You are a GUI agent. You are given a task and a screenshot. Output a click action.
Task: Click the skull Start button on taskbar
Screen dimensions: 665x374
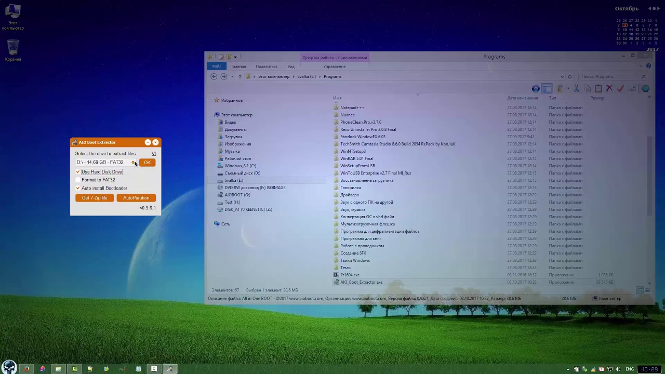point(9,367)
